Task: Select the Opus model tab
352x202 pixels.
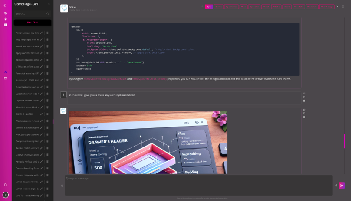Action: pos(209,7)
